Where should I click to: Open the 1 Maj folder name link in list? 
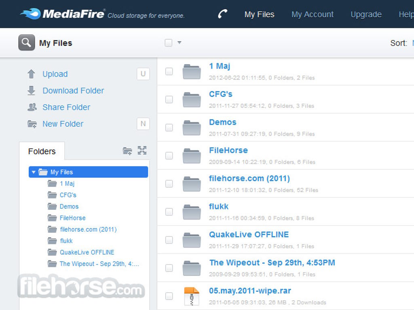(x=220, y=66)
